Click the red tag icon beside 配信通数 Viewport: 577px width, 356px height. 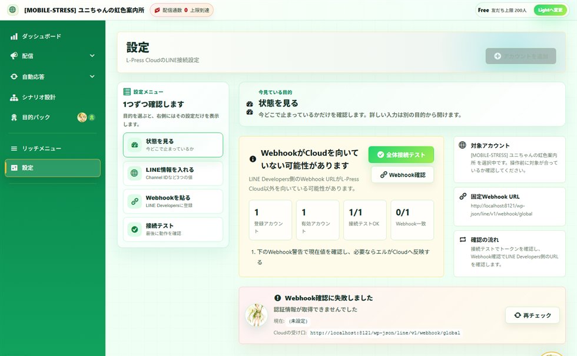(157, 11)
